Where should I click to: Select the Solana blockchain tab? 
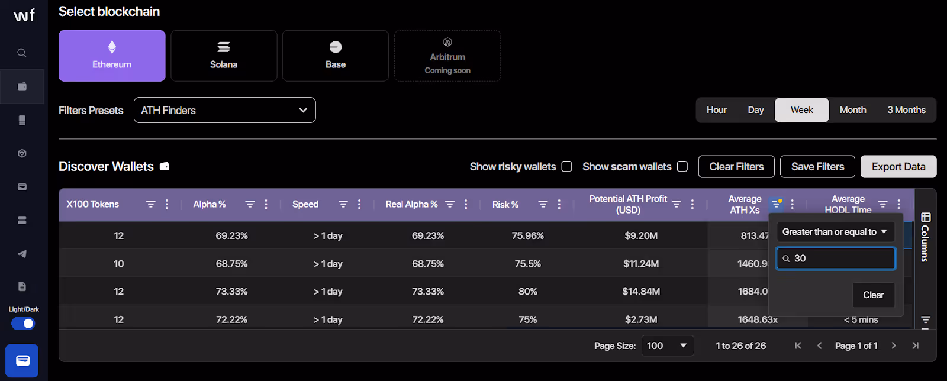[224, 56]
